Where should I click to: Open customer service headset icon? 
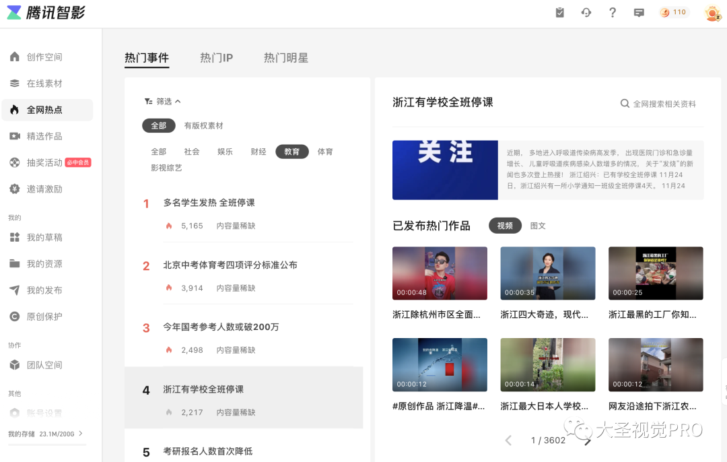coord(586,13)
